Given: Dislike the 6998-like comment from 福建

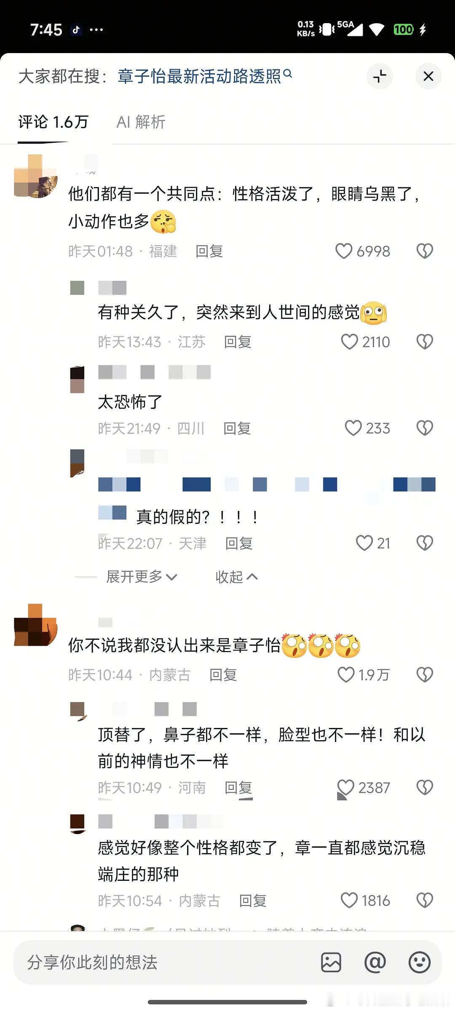Looking at the screenshot, I should [x=425, y=251].
